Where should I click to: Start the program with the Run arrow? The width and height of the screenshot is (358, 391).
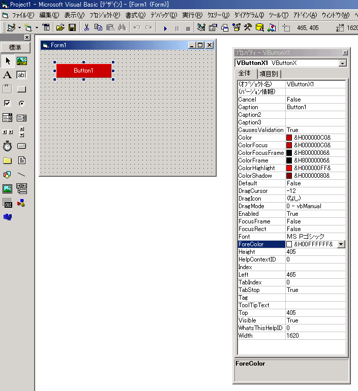(x=165, y=28)
